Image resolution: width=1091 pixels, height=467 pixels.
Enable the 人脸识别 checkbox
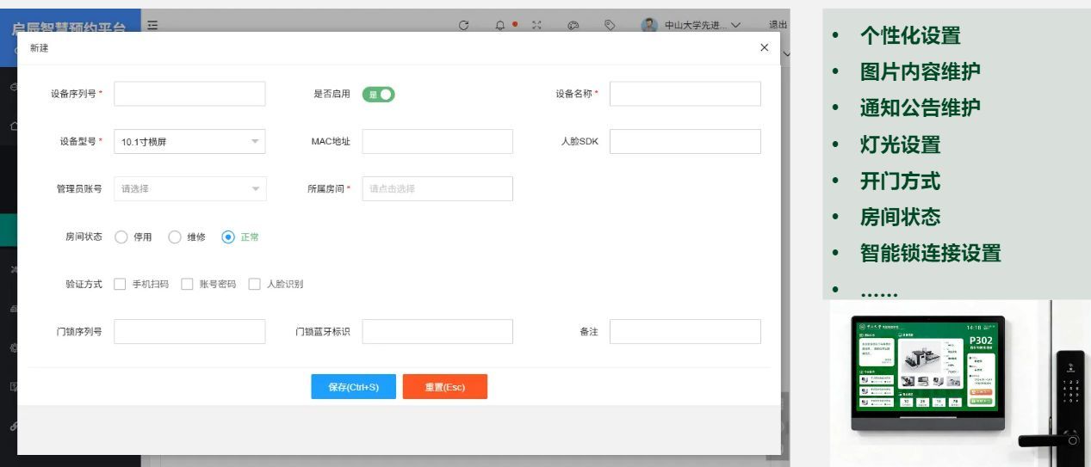click(254, 284)
